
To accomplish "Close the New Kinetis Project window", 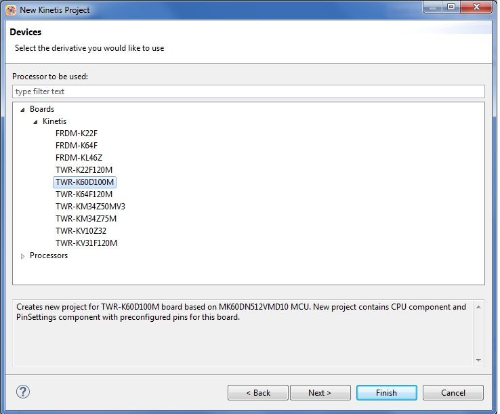I will [x=476, y=7].
